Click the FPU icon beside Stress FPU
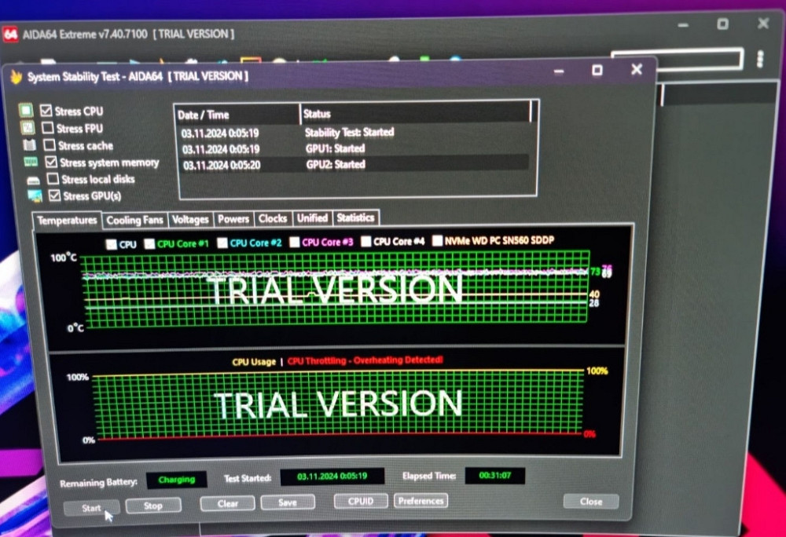The image size is (786, 537). tap(28, 128)
